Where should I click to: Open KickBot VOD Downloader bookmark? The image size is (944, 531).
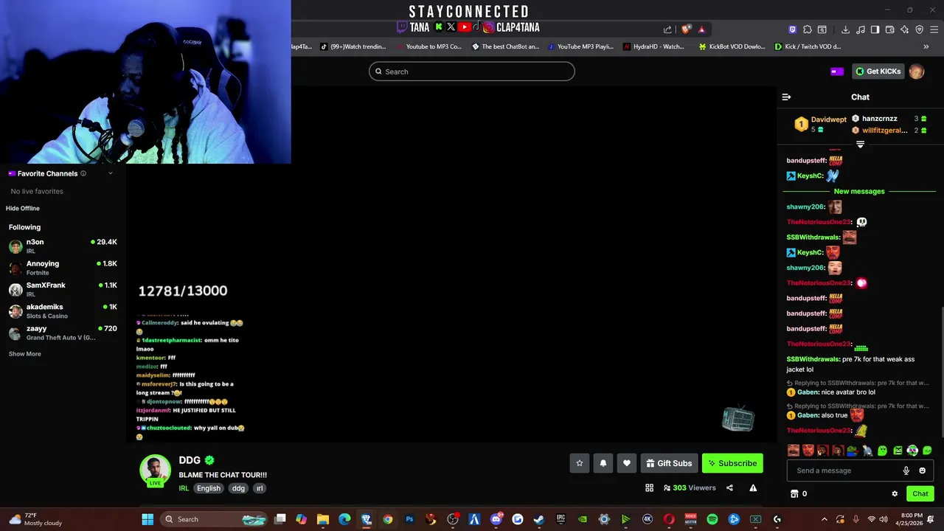pos(732,46)
